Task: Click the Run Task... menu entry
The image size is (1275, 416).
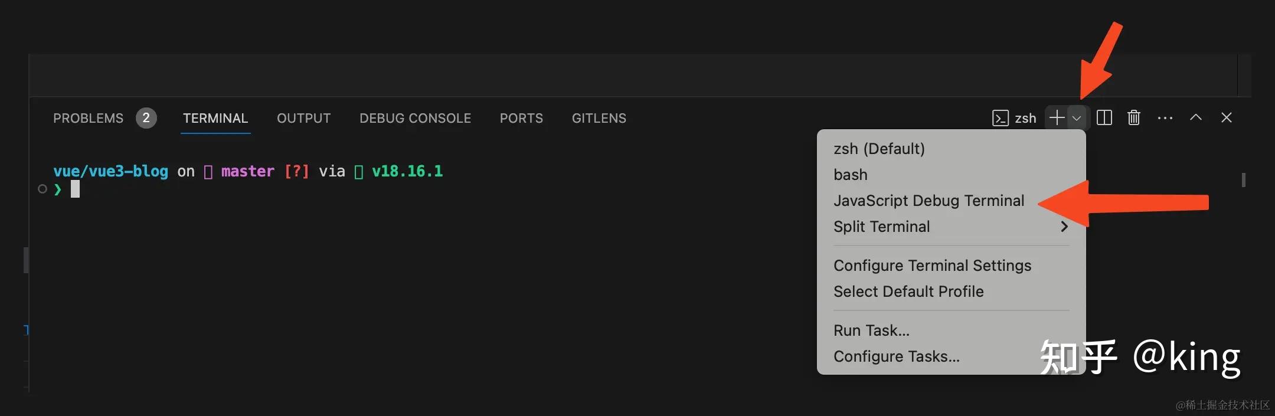Action: pos(871,330)
